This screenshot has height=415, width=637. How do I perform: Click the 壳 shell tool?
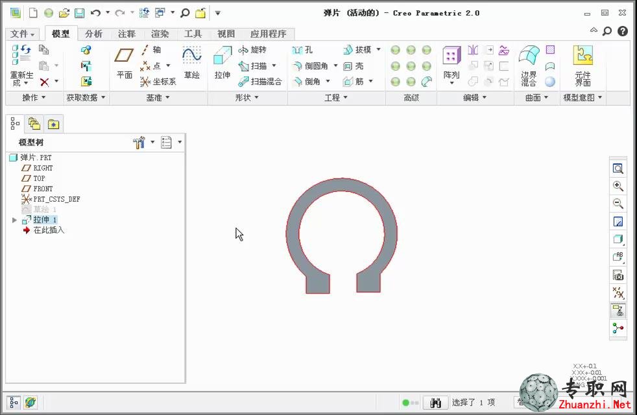coord(354,65)
